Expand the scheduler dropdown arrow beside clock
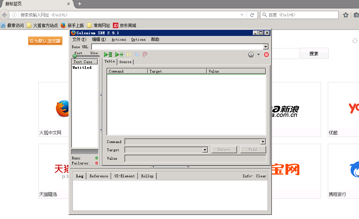Image resolution: width=359 pixels, height=219 pixels. coord(259,55)
